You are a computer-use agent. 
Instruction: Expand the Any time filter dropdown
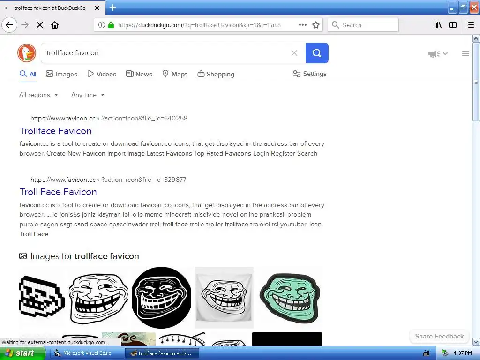[88, 95]
